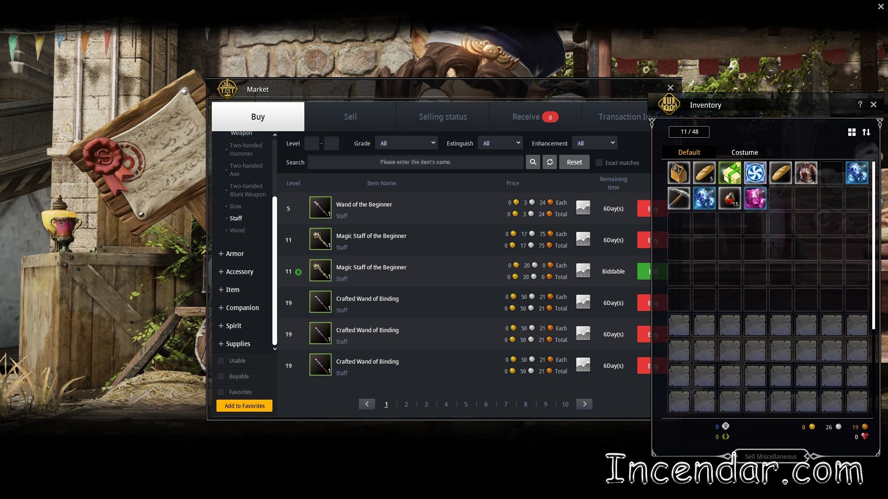This screenshot has height=499, width=888.
Task: Open the Extinguish dropdown
Action: (500, 143)
